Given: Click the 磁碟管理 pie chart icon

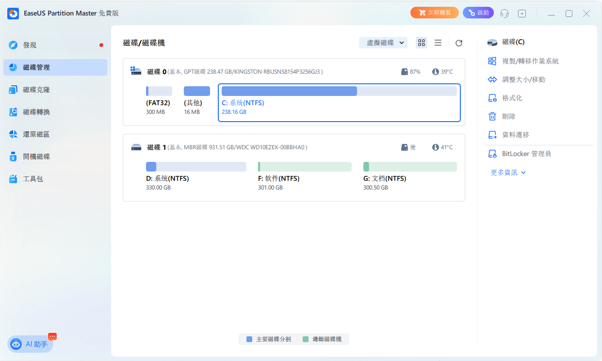Looking at the screenshot, I should pos(14,67).
